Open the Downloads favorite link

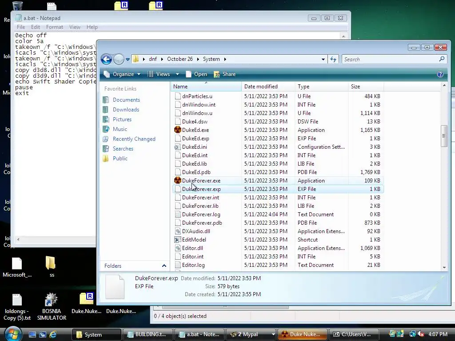[x=126, y=110]
